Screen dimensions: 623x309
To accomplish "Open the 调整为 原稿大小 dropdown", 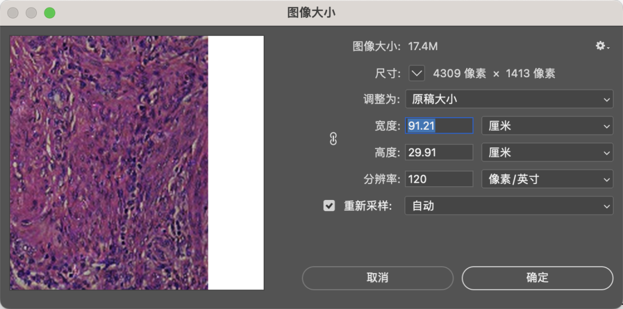I will click(x=509, y=99).
